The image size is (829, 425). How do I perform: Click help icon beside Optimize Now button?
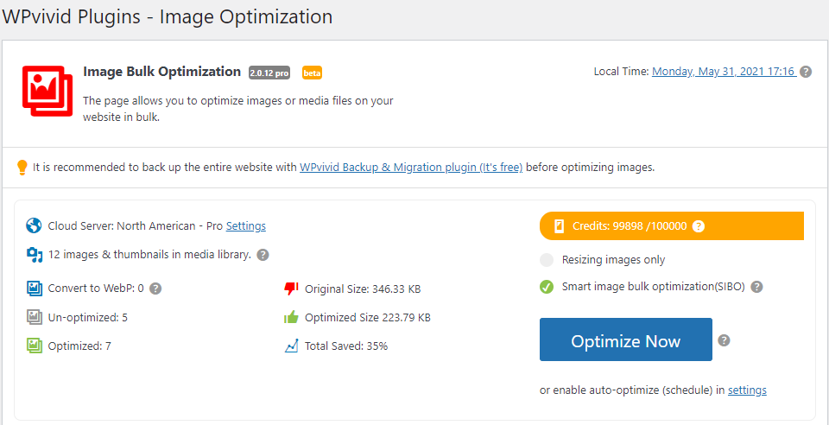click(x=725, y=339)
